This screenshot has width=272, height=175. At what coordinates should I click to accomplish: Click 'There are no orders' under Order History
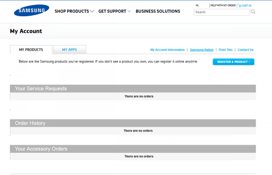coord(138,131)
